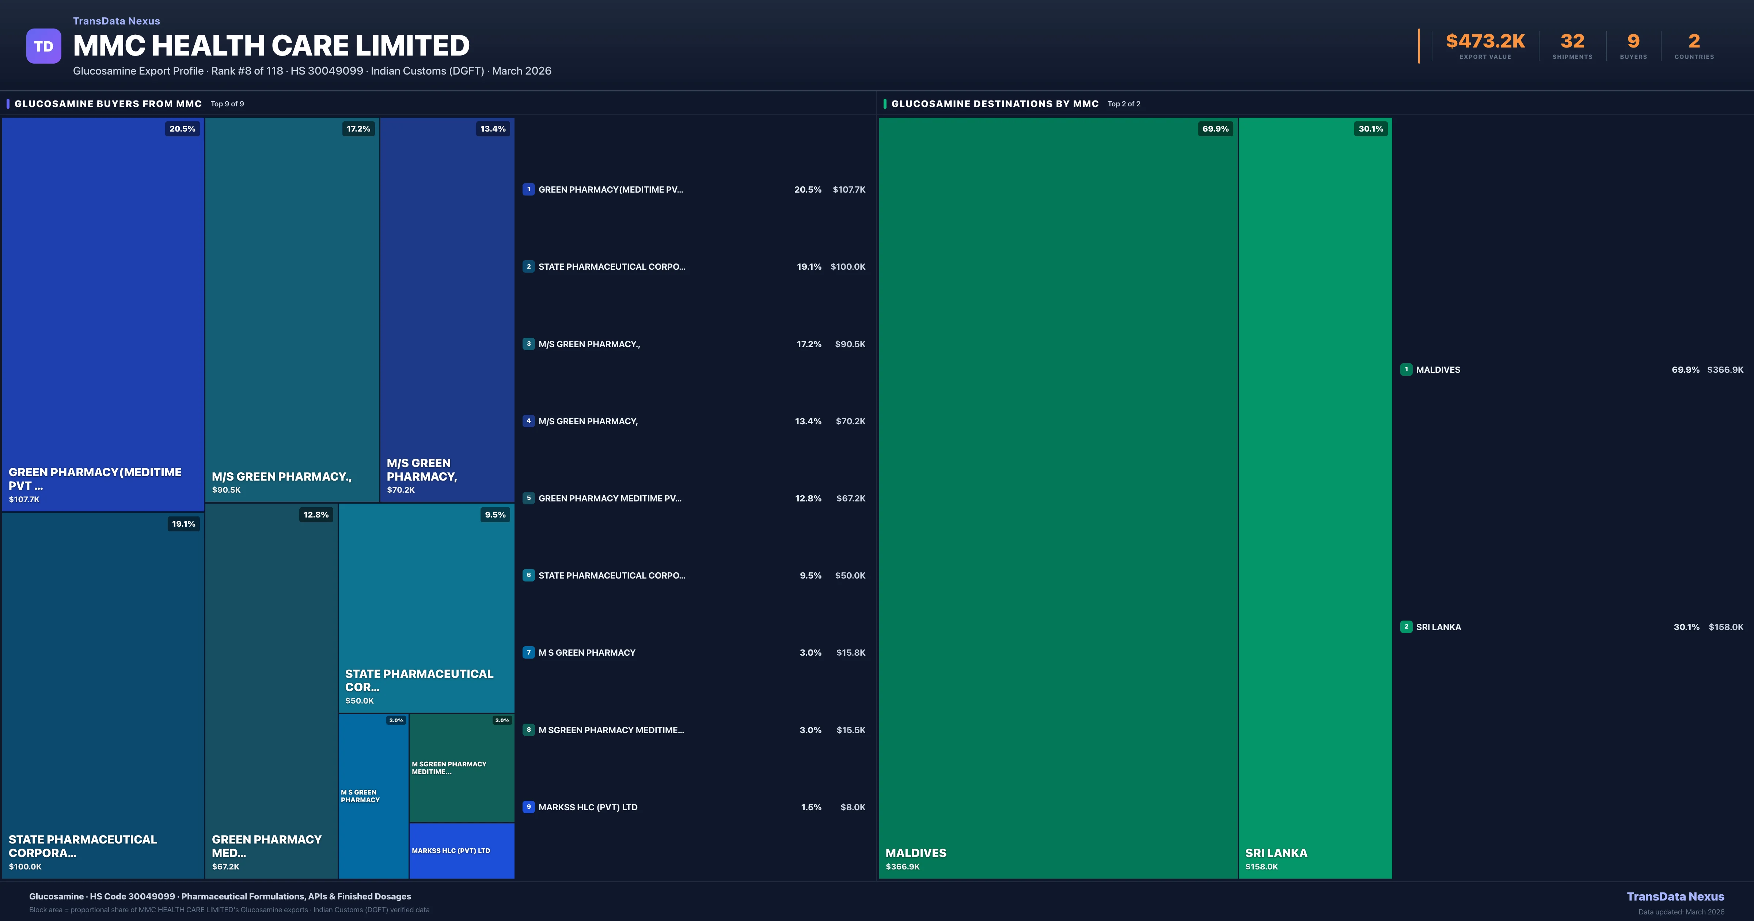Click the Maldives rank 1 badge
The width and height of the screenshot is (1754, 921).
[1406, 369]
